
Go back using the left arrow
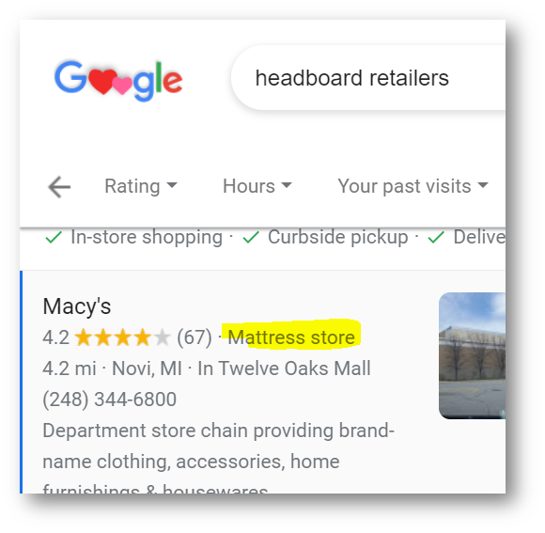(59, 187)
